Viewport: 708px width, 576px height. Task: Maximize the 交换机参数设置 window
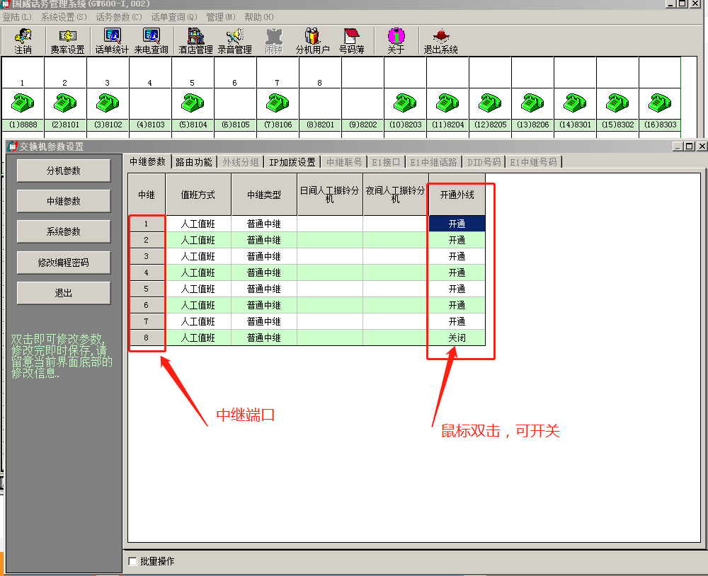(690, 146)
